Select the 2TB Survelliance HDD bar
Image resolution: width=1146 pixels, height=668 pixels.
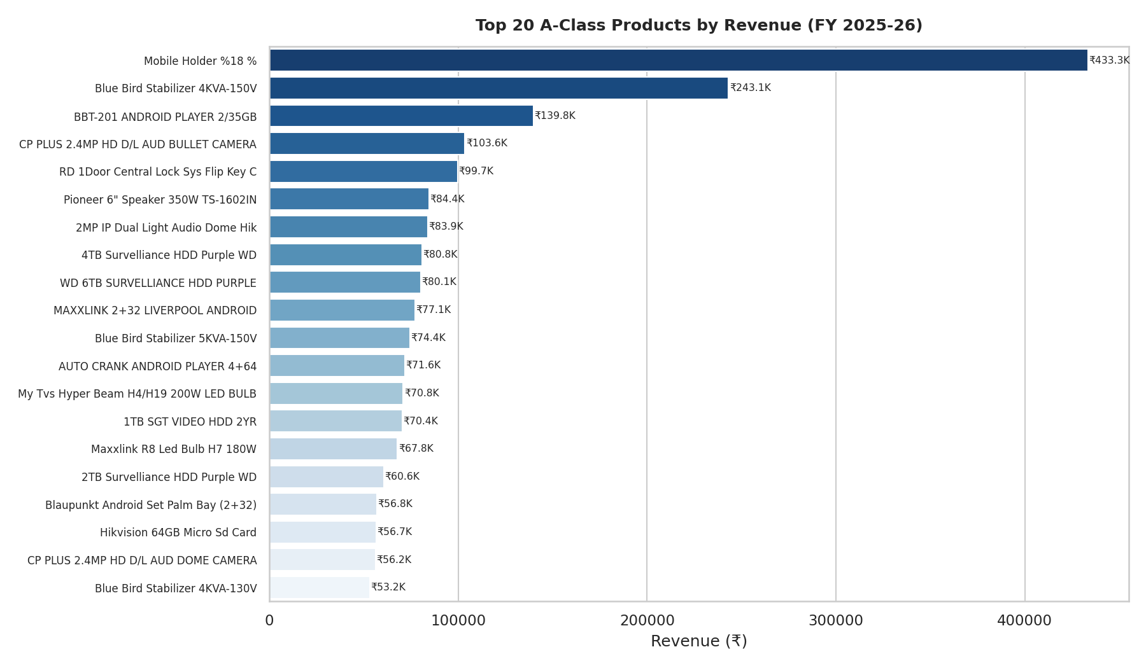pos(327,477)
